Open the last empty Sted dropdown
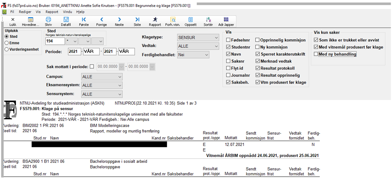Screen dimensions: 392x179 tap(98, 41)
